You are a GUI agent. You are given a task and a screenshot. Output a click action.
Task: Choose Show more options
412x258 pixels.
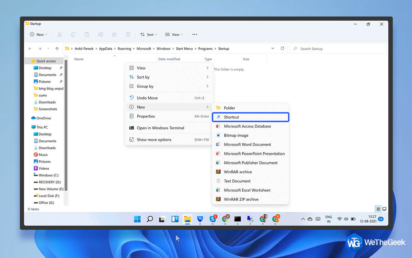tap(169, 140)
